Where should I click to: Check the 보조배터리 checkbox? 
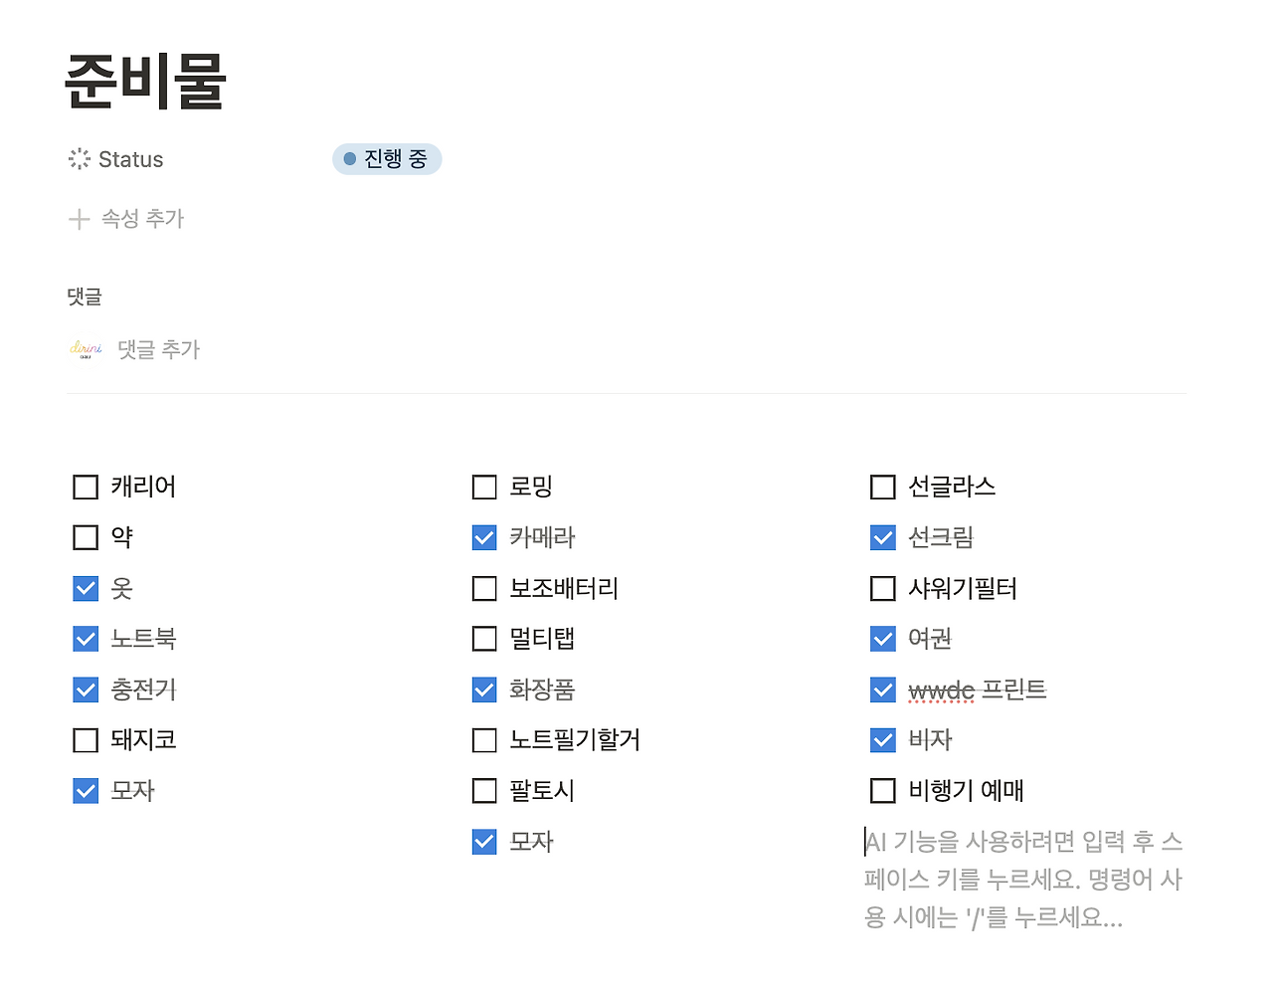pos(483,588)
